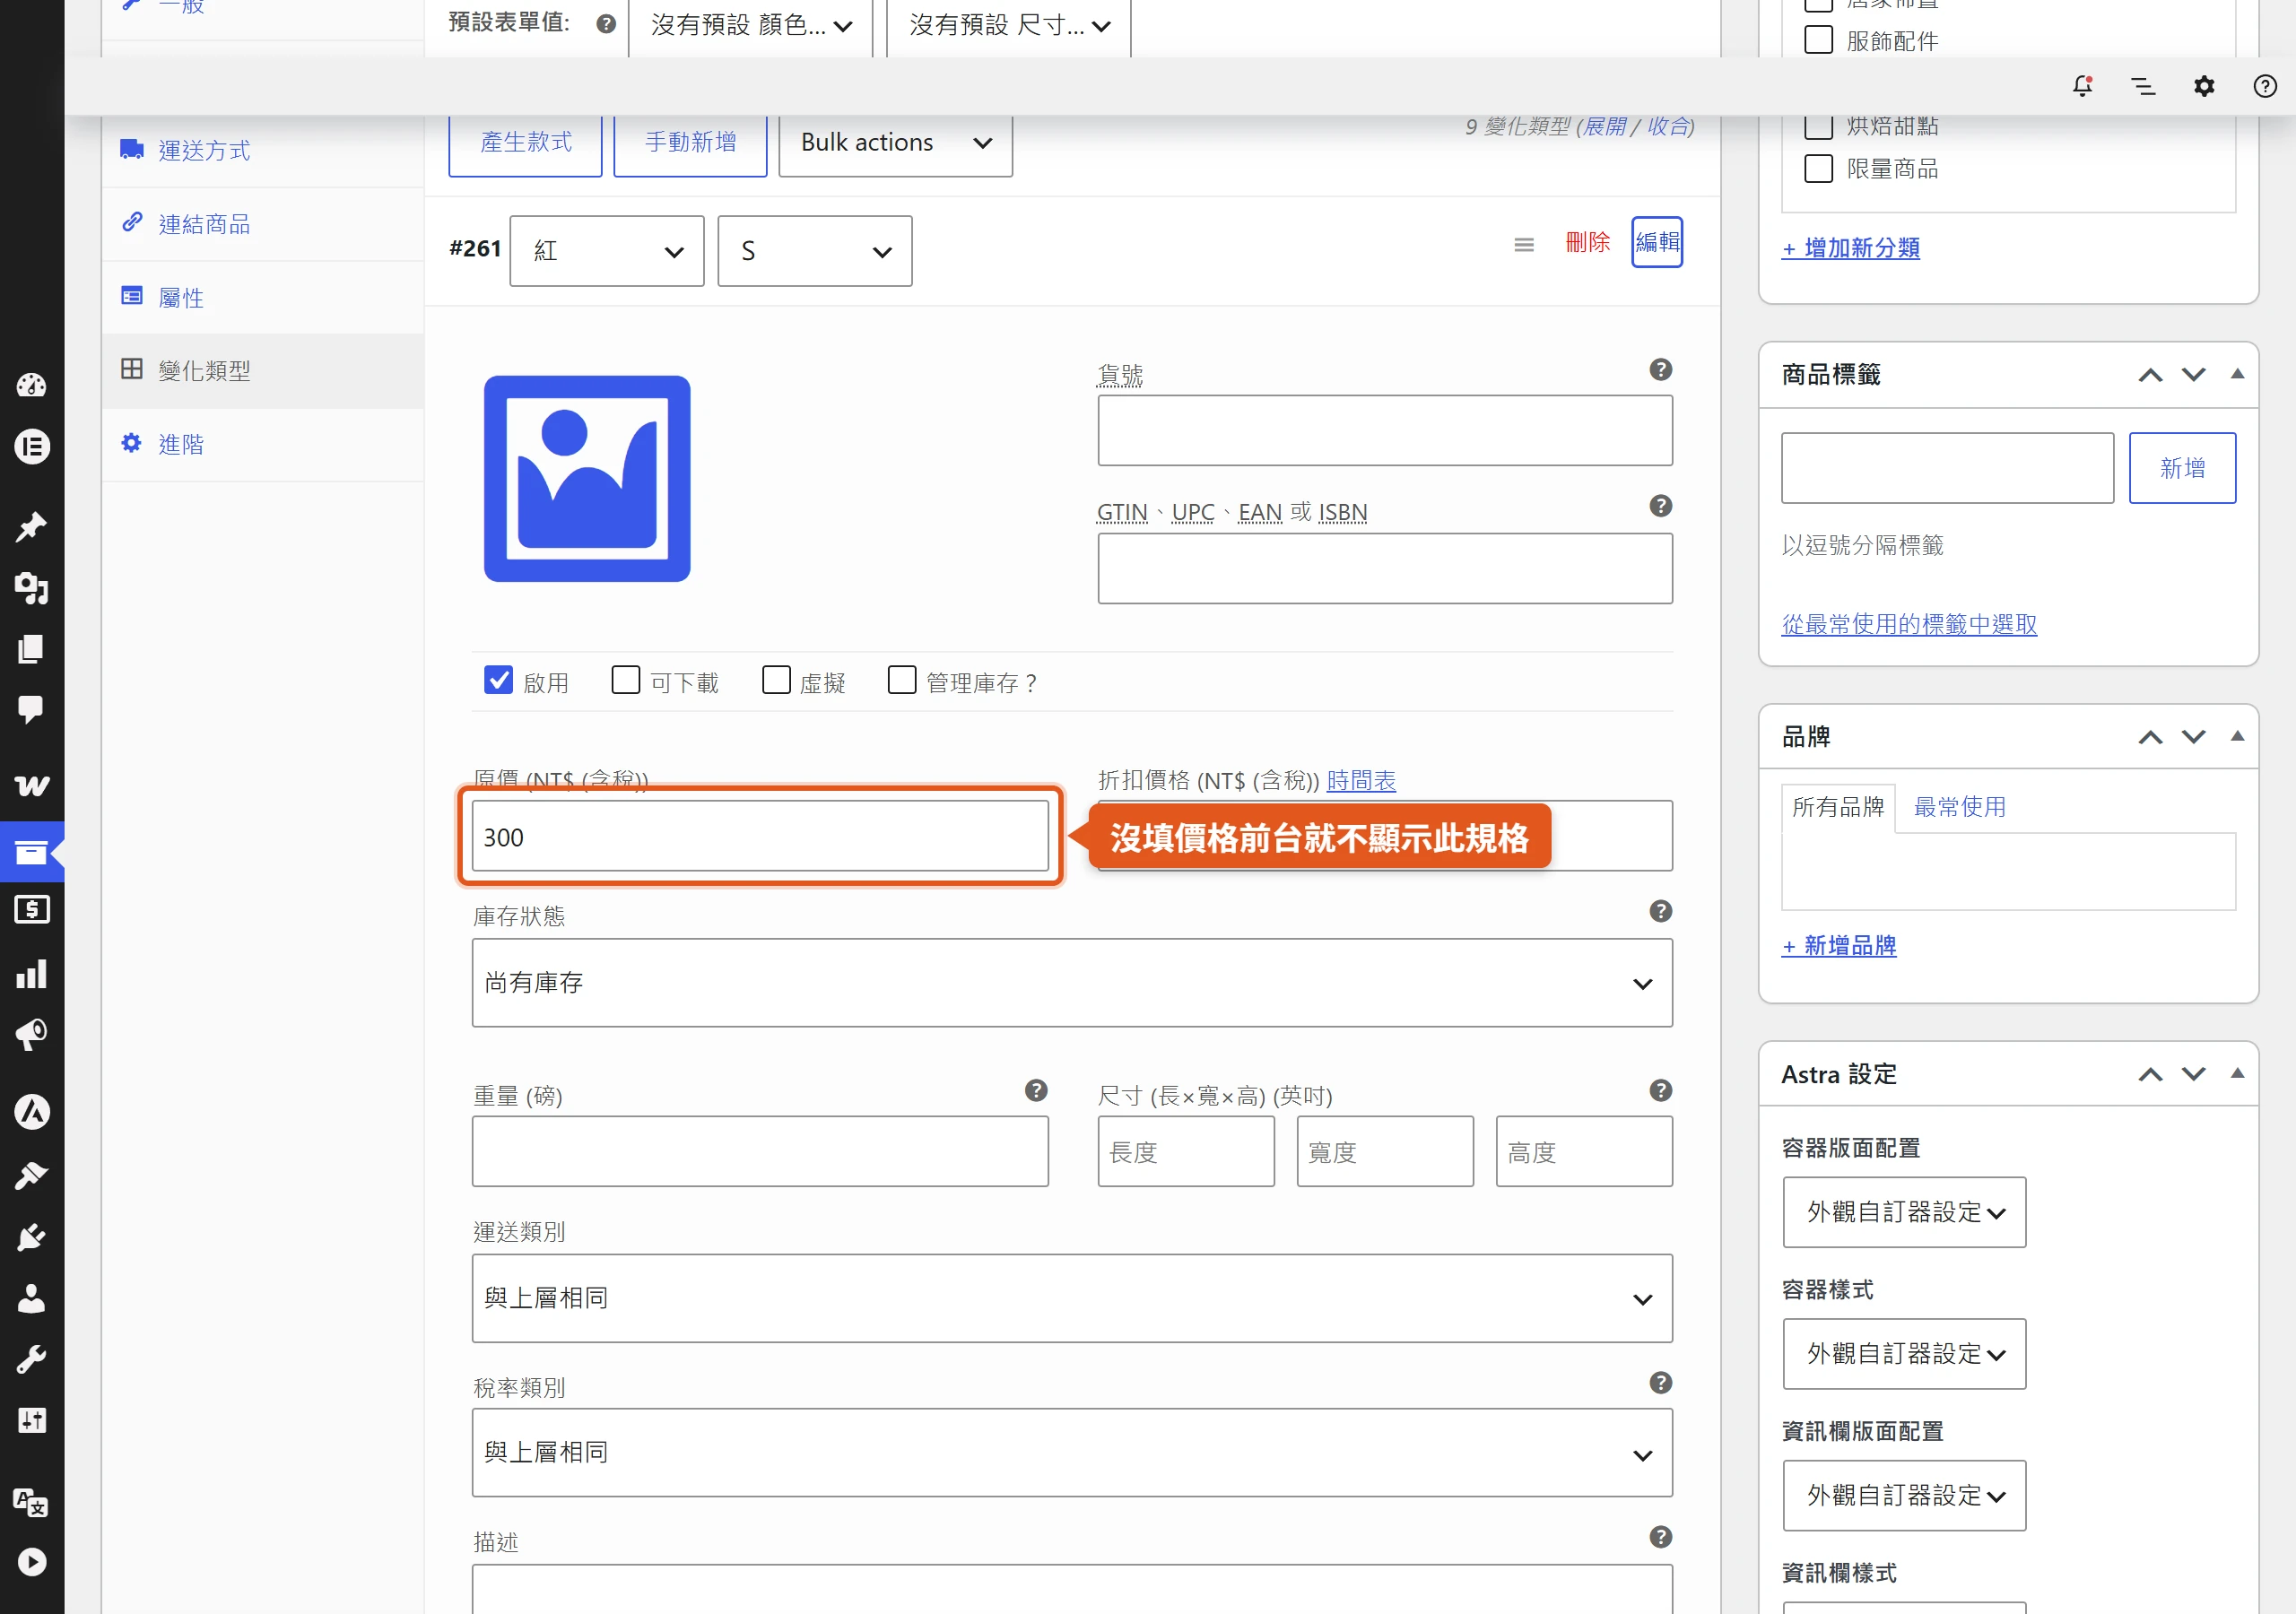Check the 服飾配件 category

(1818, 40)
